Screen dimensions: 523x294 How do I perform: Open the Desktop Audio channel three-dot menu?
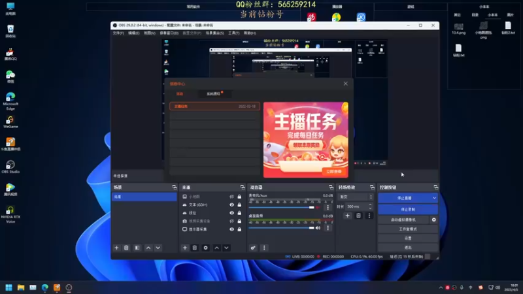(x=328, y=228)
